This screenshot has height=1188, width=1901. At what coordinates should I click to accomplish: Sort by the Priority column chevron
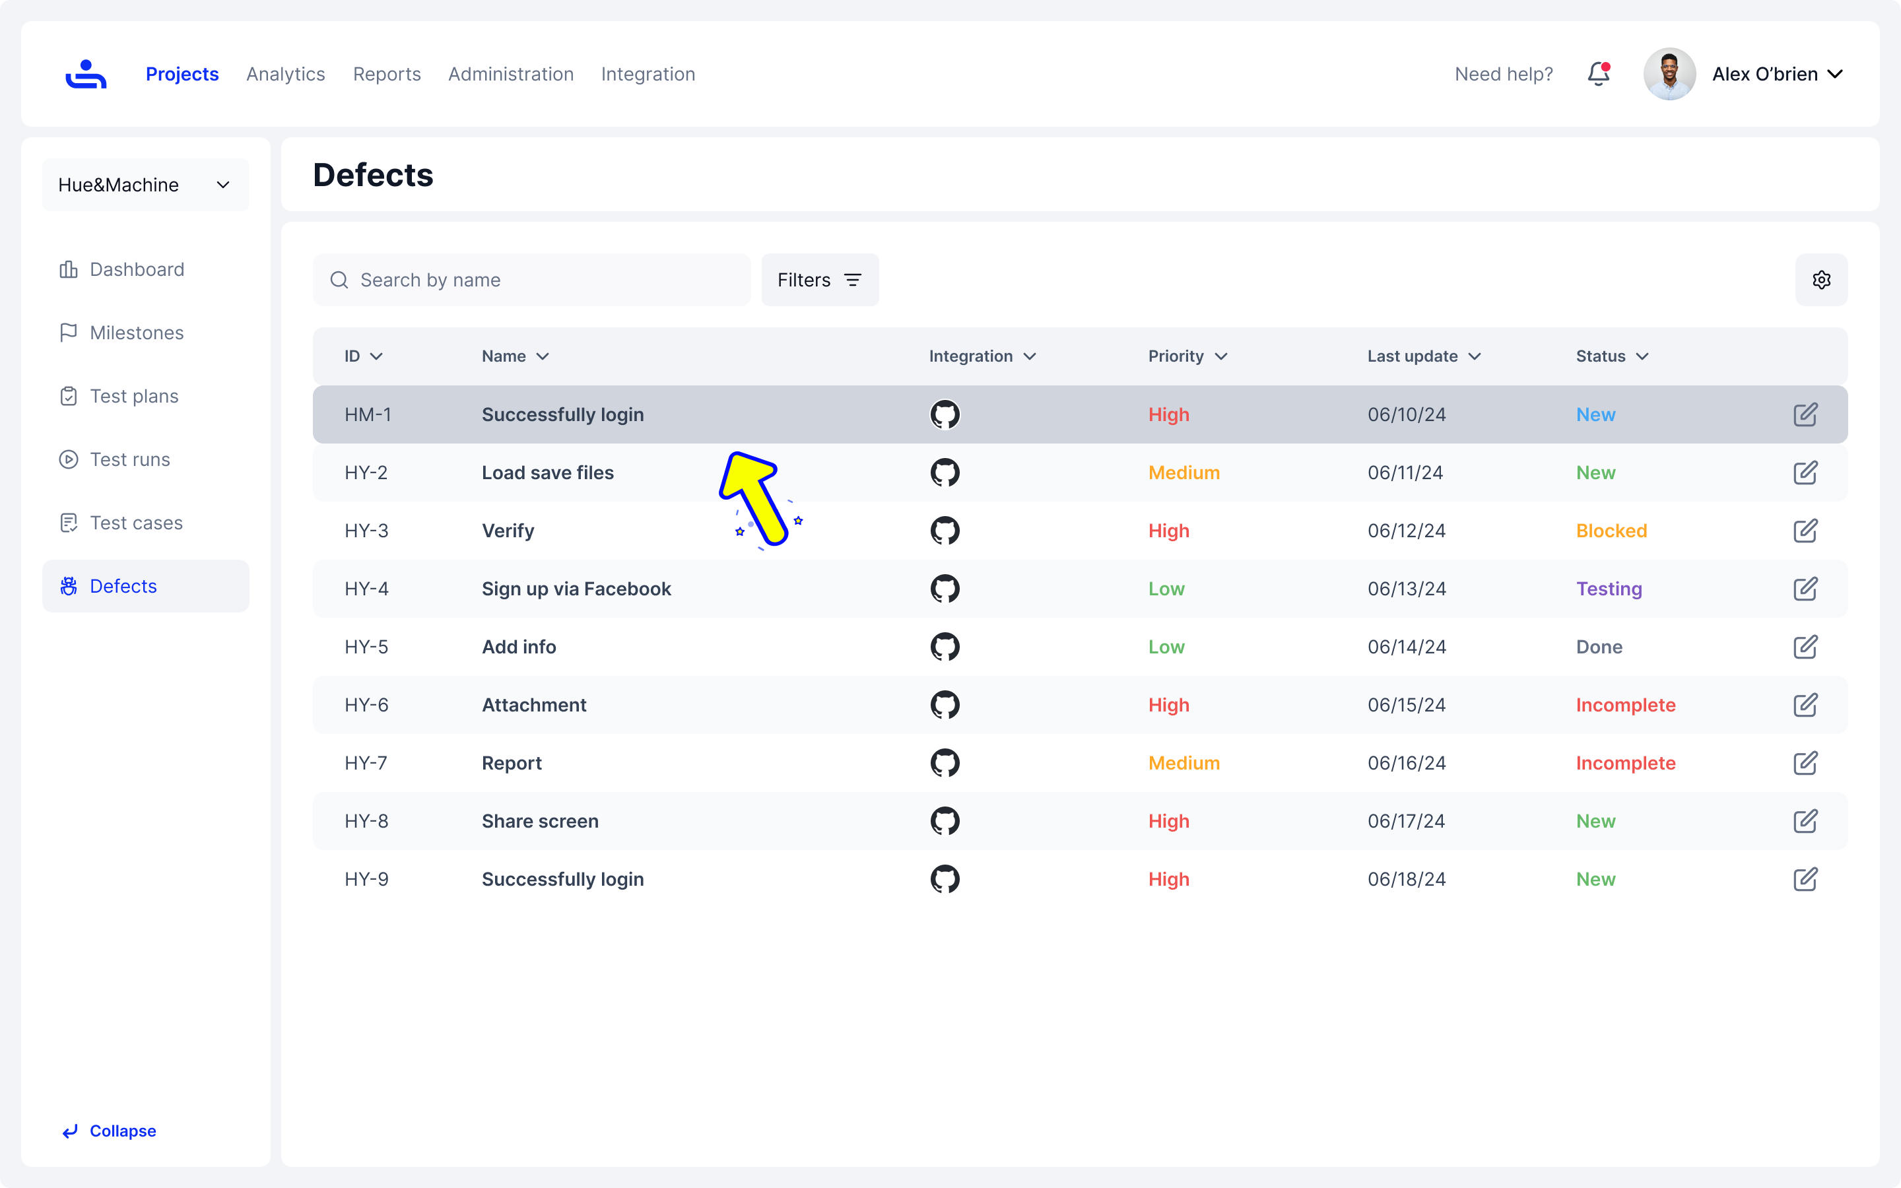click(1220, 356)
